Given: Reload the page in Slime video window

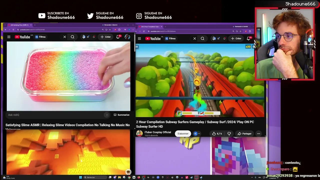Looking at the screenshot, I should pyautogui.click(x=13, y=29).
